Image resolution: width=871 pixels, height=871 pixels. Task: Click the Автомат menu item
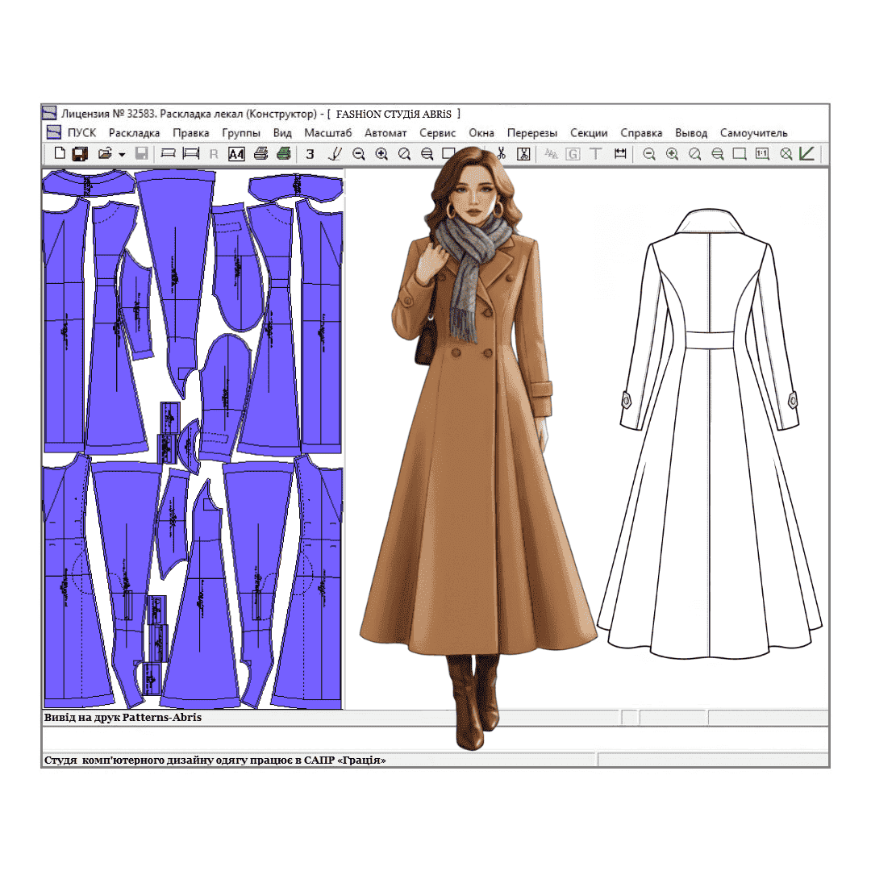[385, 133]
